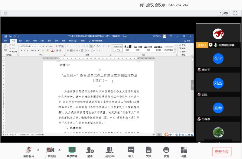Open the 文档 documents icon
Screen dimensions: 242x159
coord(149,150)
